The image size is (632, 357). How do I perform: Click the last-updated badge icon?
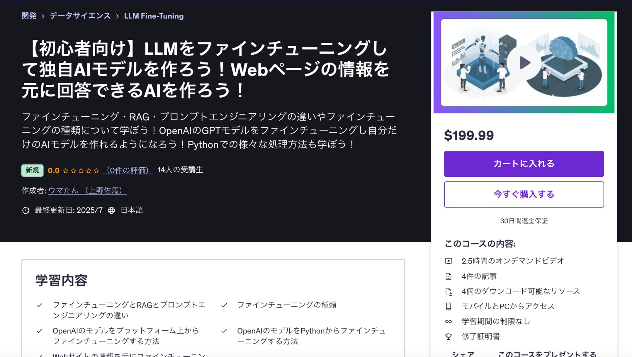26,210
